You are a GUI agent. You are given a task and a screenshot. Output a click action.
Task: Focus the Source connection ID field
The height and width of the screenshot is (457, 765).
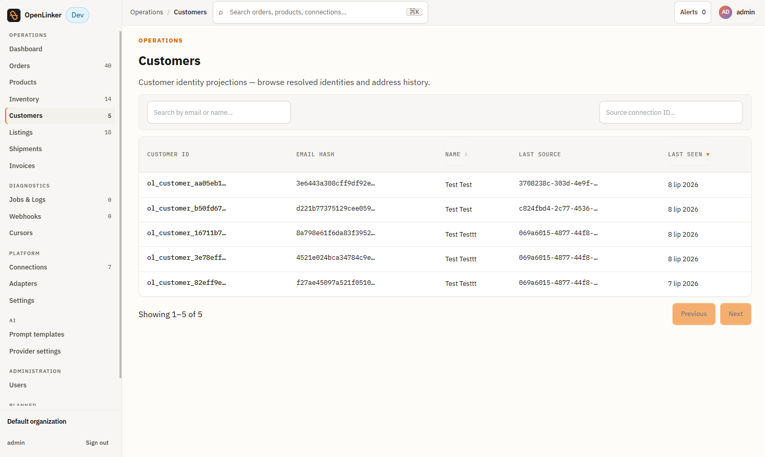point(671,112)
